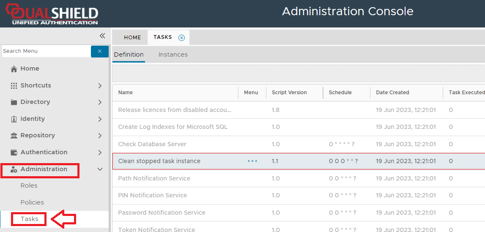Expand the Directory menu chevron
This screenshot has width=485, height=232.
click(100, 102)
